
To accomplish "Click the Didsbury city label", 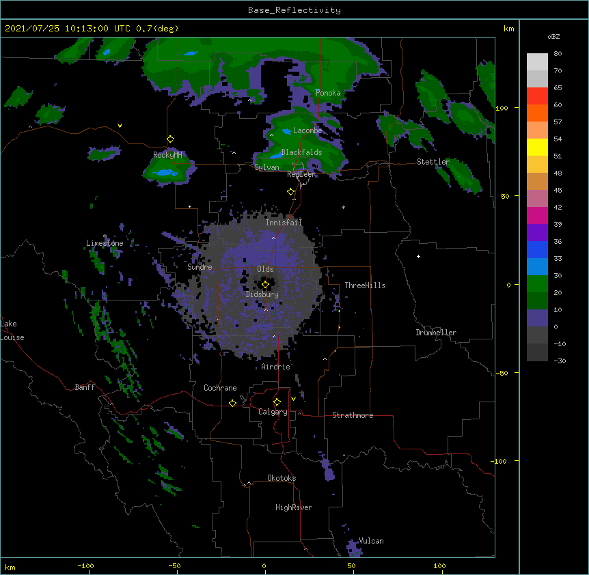I will [x=262, y=294].
